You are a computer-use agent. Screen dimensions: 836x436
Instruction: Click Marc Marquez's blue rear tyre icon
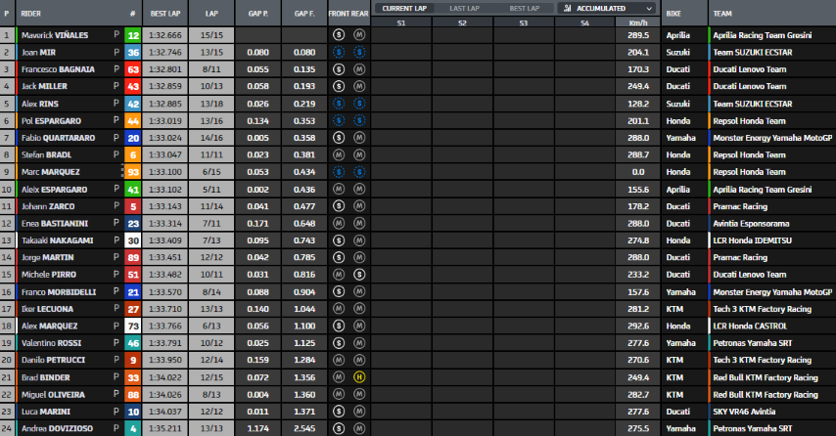359,172
